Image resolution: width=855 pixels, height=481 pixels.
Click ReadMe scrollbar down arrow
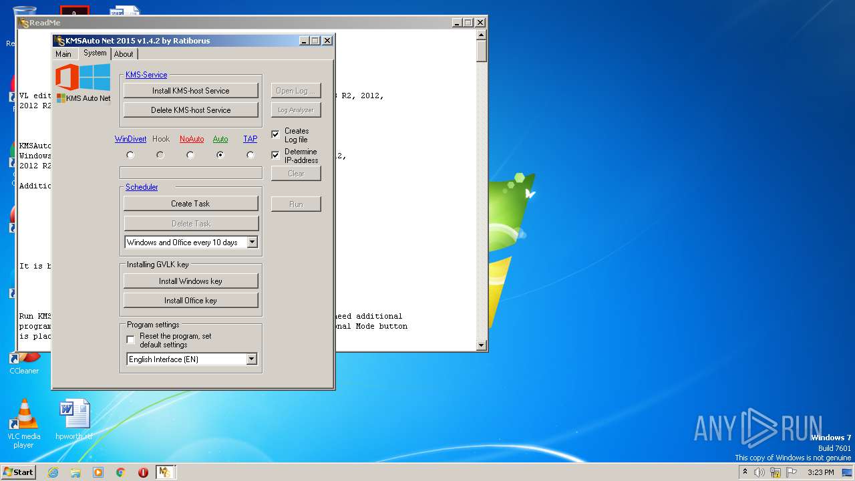[x=482, y=345]
